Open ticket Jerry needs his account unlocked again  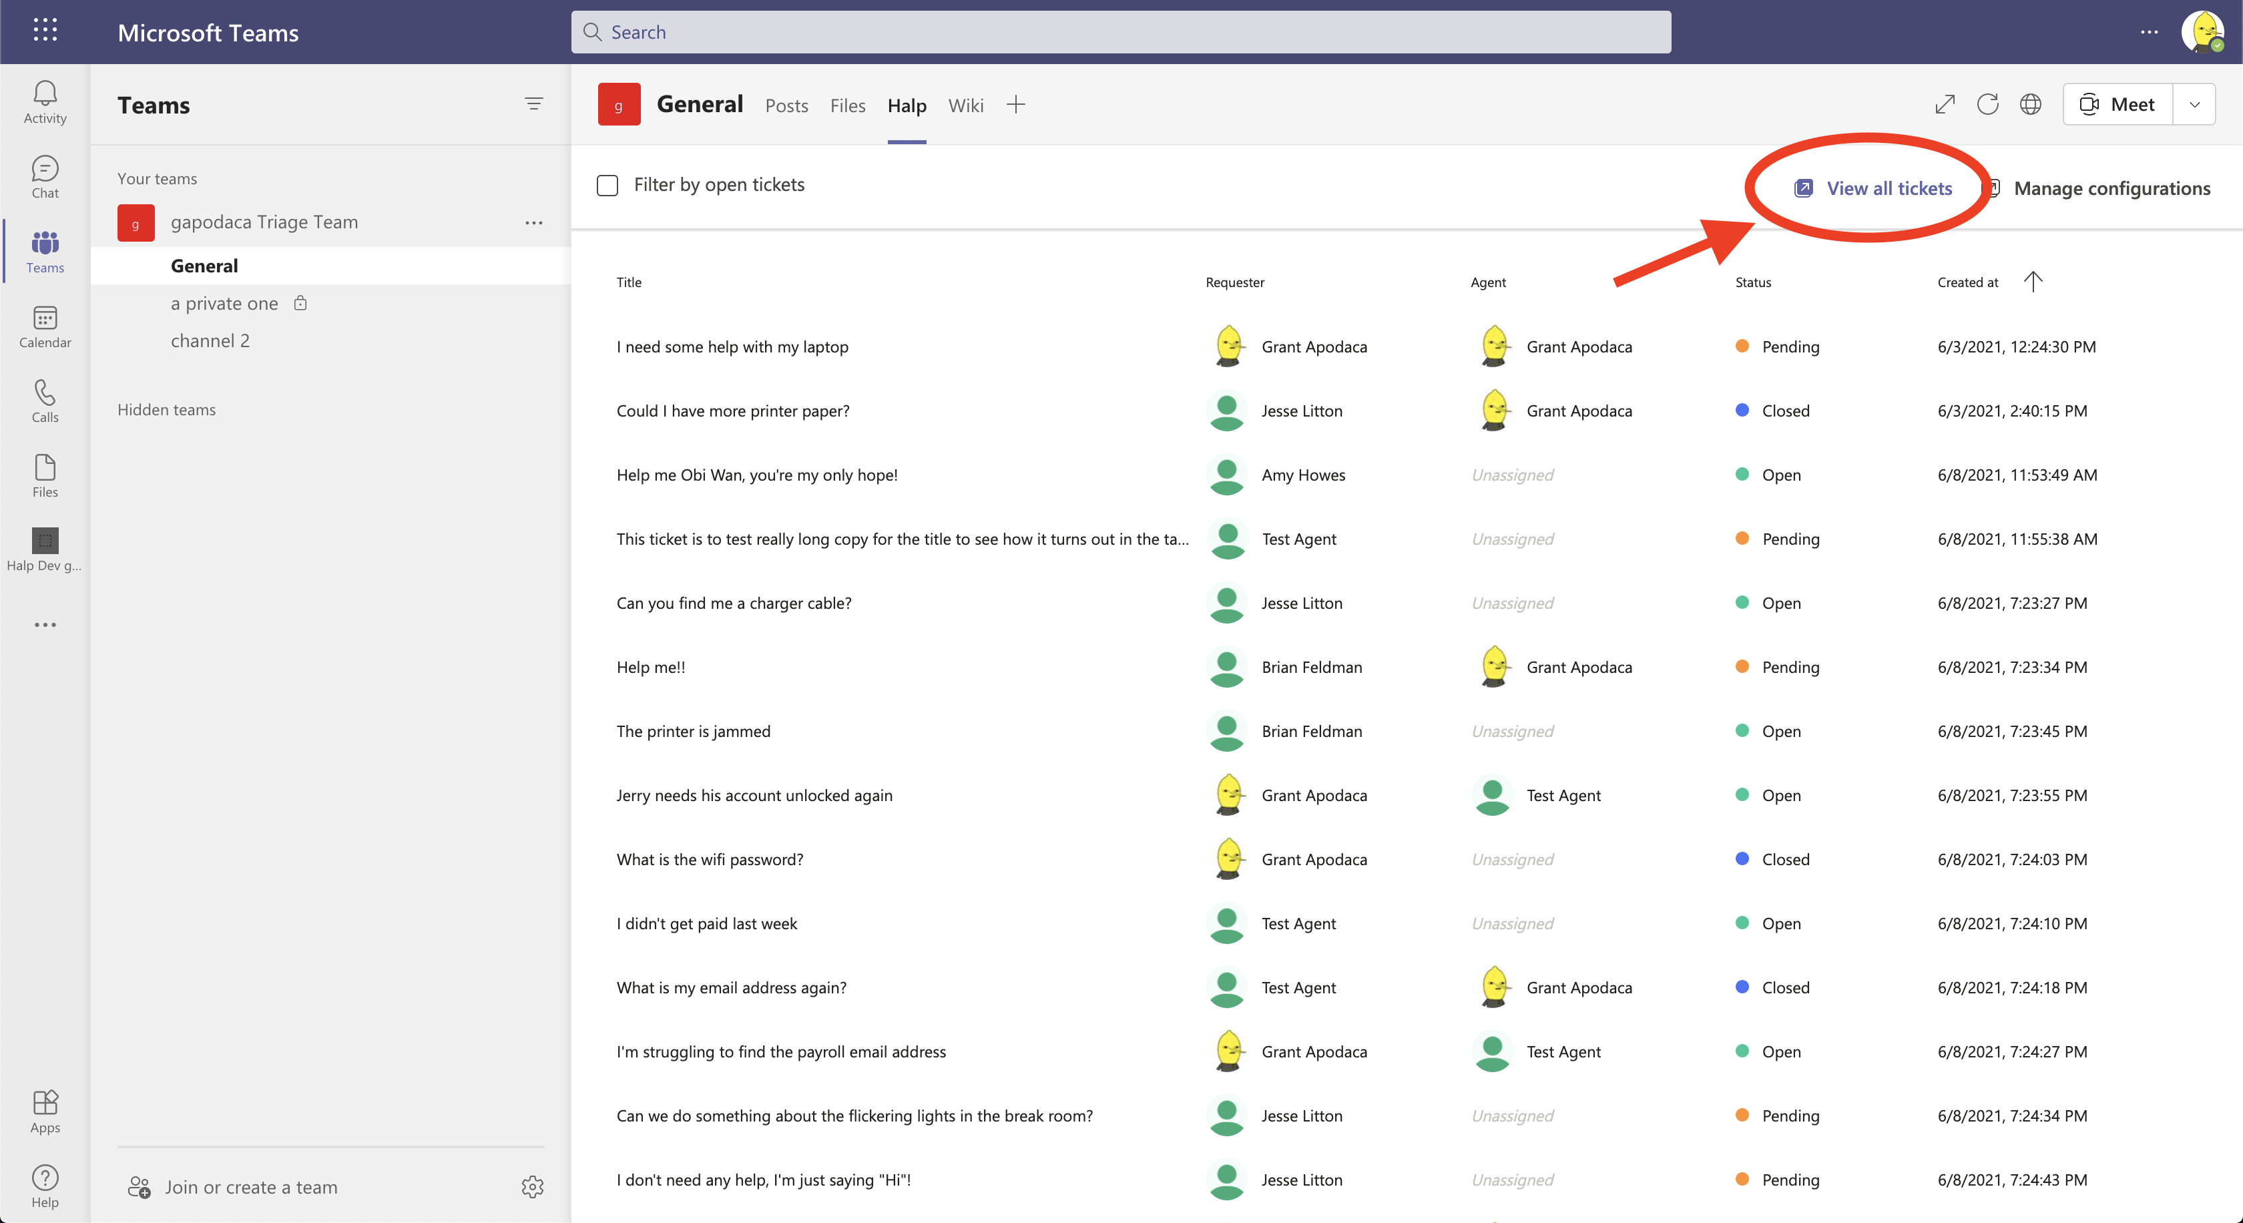point(754,794)
